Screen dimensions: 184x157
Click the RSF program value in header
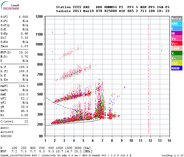(x=122, y=11)
